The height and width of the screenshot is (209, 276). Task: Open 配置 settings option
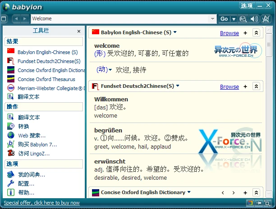coord(26,184)
